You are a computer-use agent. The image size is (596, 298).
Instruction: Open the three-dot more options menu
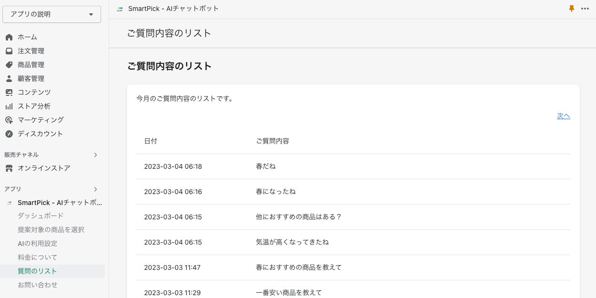click(x=585, y=9)
